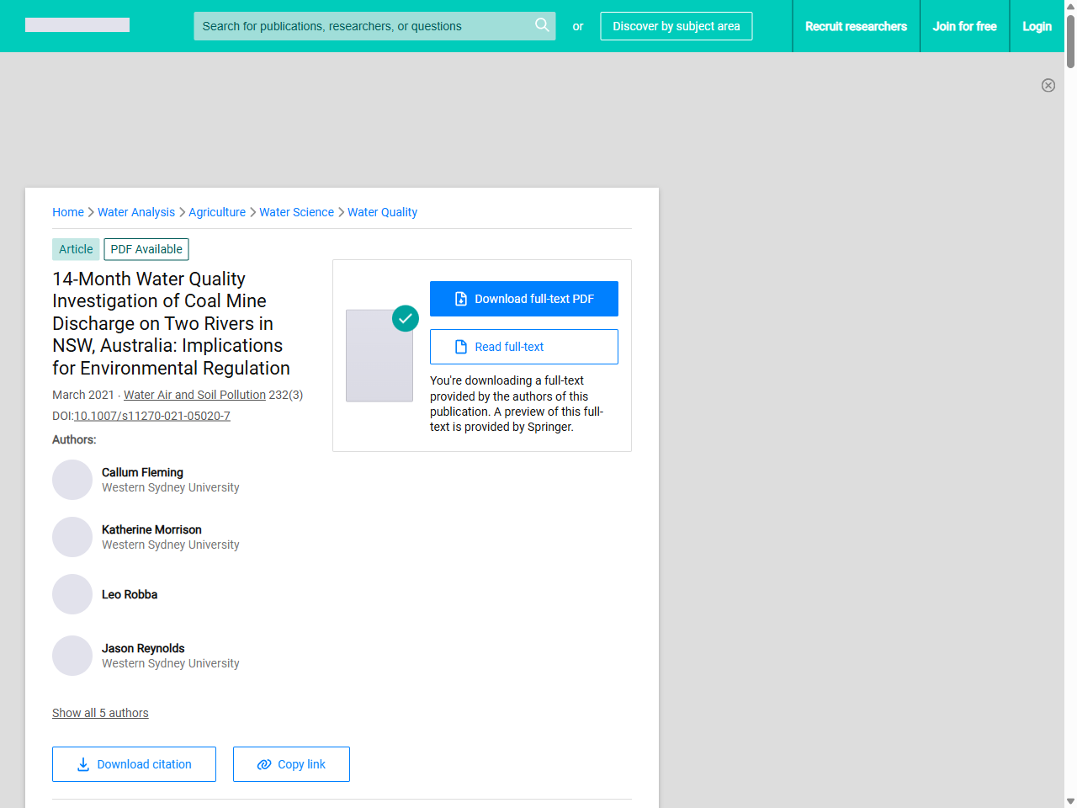Dismiss the ad with the circled X icon
The height and width of the screenshot is (808, 1077).
point(1048,85)
